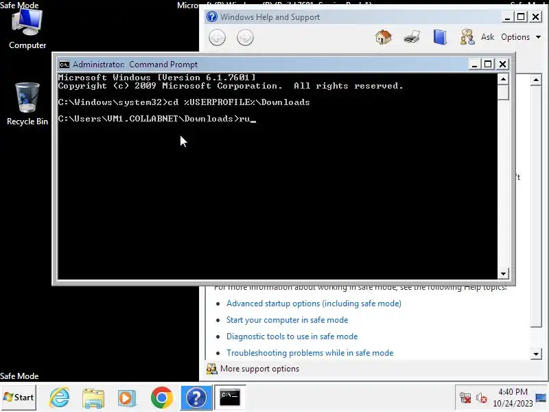Open Browse Help book icon

click(x=440, y=37)
